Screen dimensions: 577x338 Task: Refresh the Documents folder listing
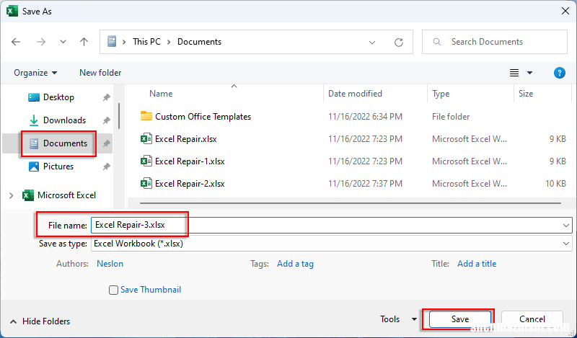(399, 43)
